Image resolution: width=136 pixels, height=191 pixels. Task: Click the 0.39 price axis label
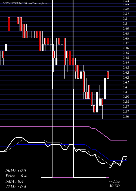(126, 97)
